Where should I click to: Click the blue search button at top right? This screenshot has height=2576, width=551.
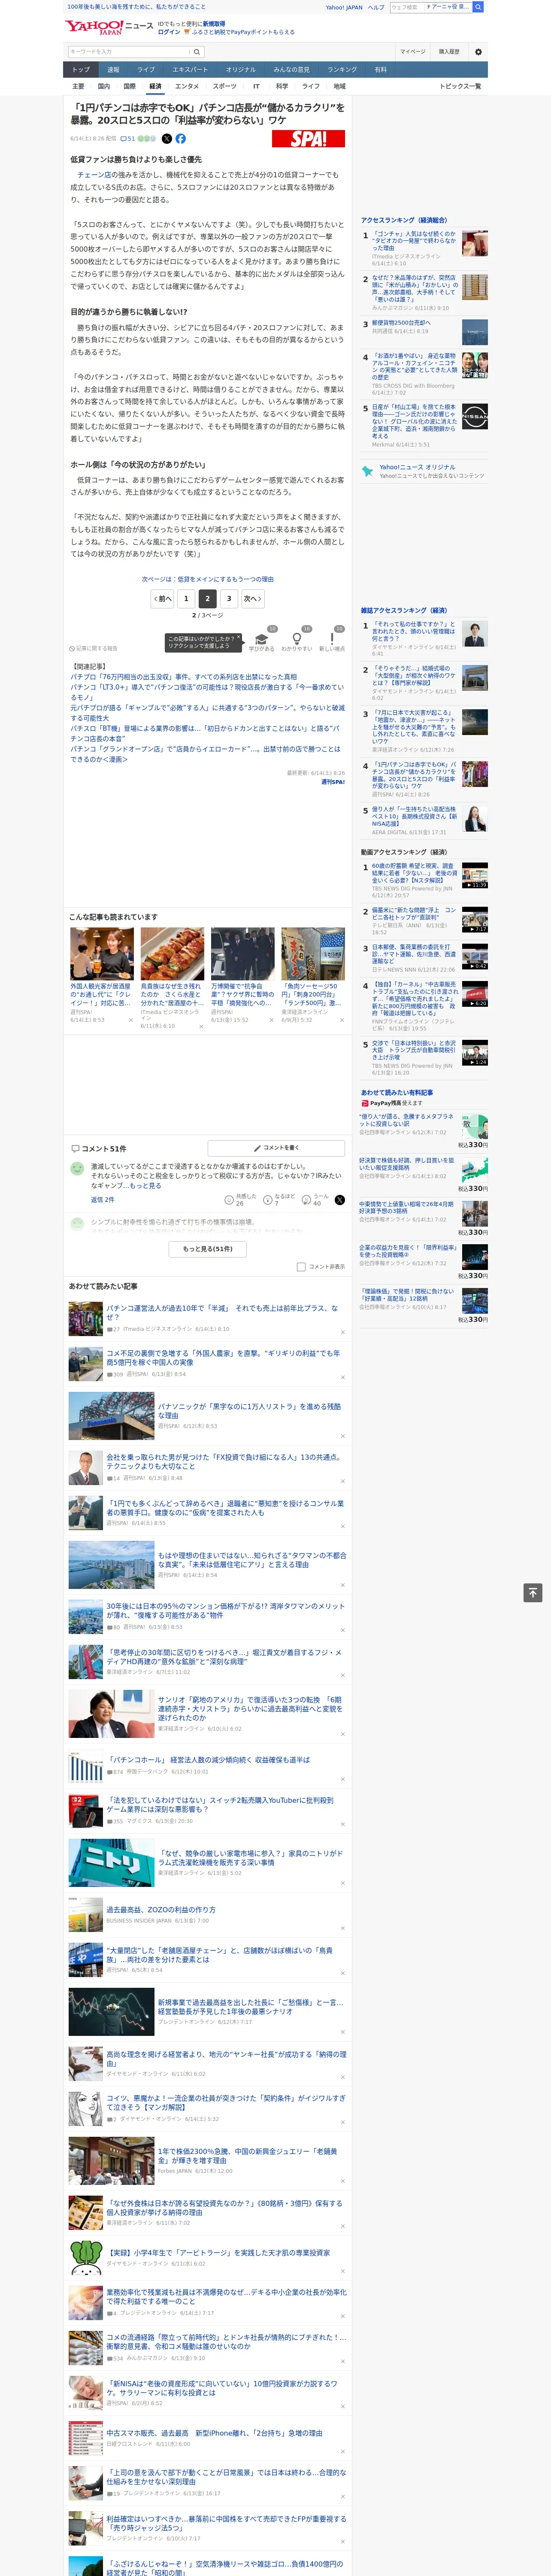point(478,7)
